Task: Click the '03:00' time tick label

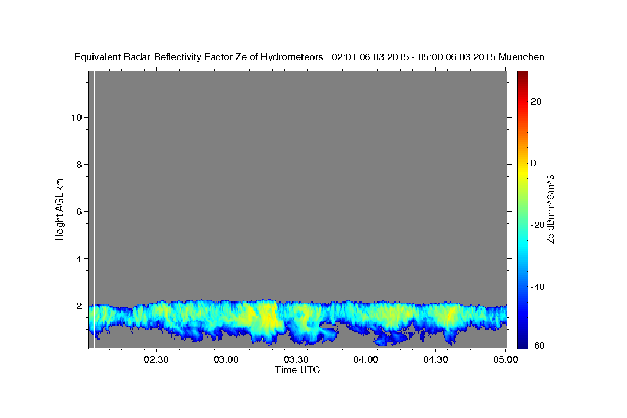Action: coord(226,359)
